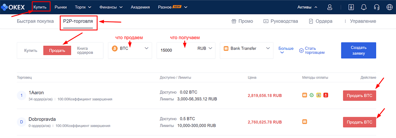Click available amount 0.02 BTC

coord(188,92)
